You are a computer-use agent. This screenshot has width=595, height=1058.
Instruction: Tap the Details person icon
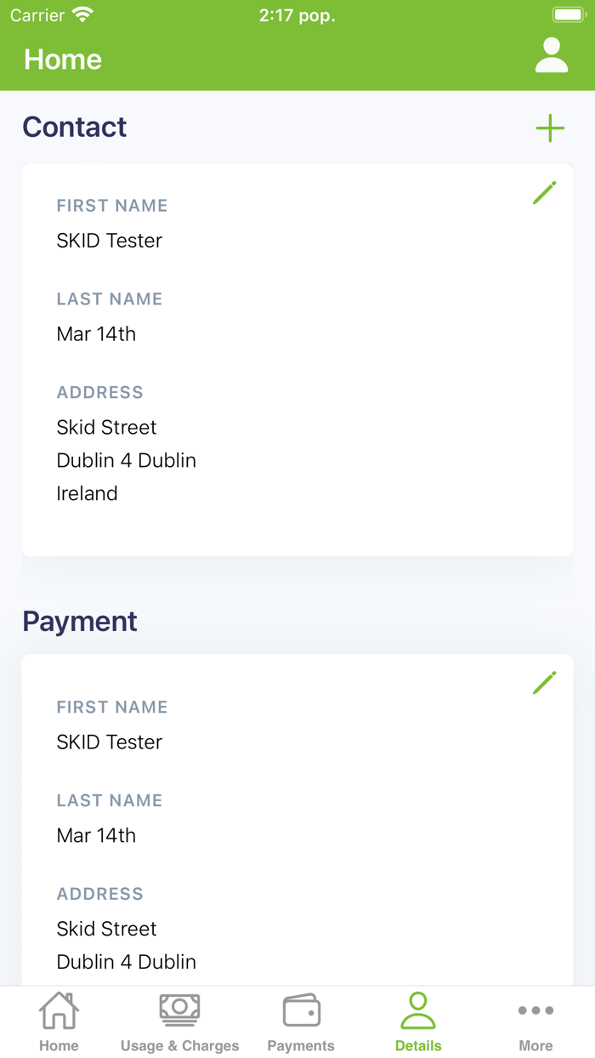[418, 1011]
